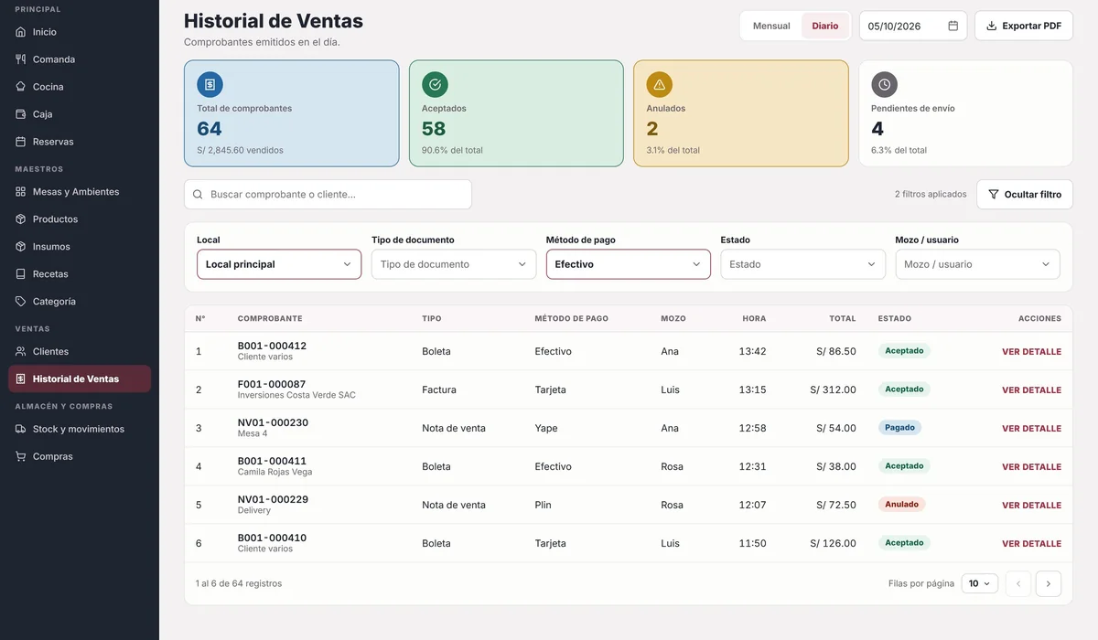
Task: Click the Yape payment method cell
Action: click(x=546, y=429)
